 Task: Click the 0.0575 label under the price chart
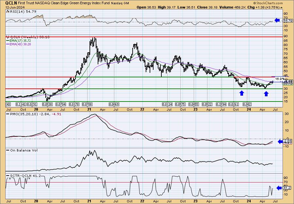coord(180,104)
